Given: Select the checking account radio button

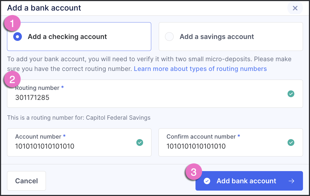Looking at the screenshot, I should (x=18, y=37).
